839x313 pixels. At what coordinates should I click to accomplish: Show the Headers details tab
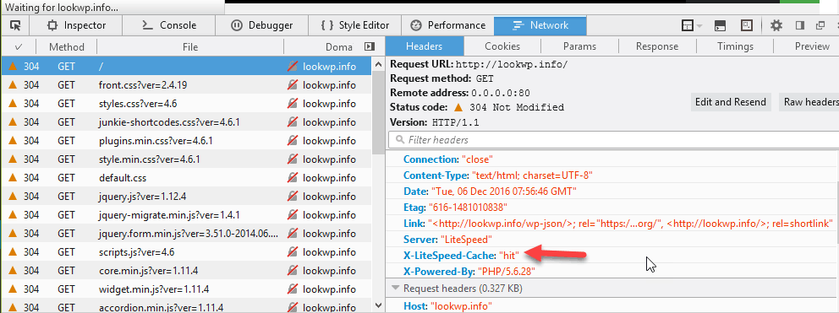[425, 46]
